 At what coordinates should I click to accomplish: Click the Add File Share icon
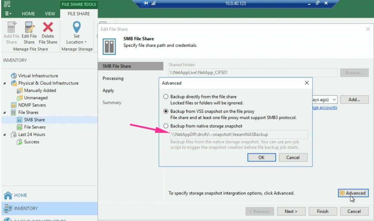click(11, 27)
